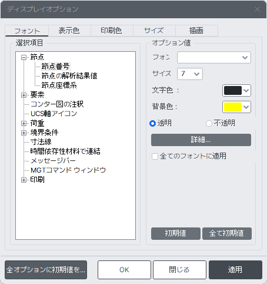Click the 適用 button
The image size is (267, 284).
click(235, 270)
